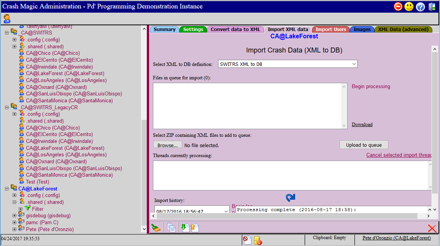Click the orange up arrow upload icon

tap(194, 227)
